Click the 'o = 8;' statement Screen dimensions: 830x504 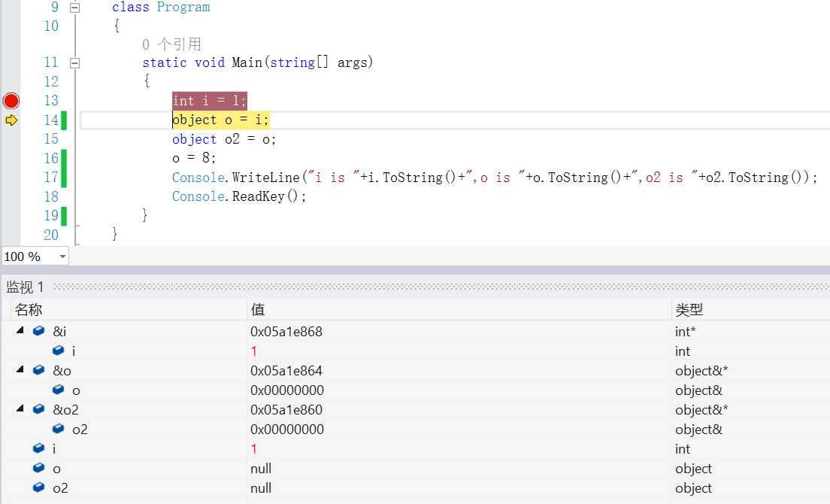tap(194, 158)
